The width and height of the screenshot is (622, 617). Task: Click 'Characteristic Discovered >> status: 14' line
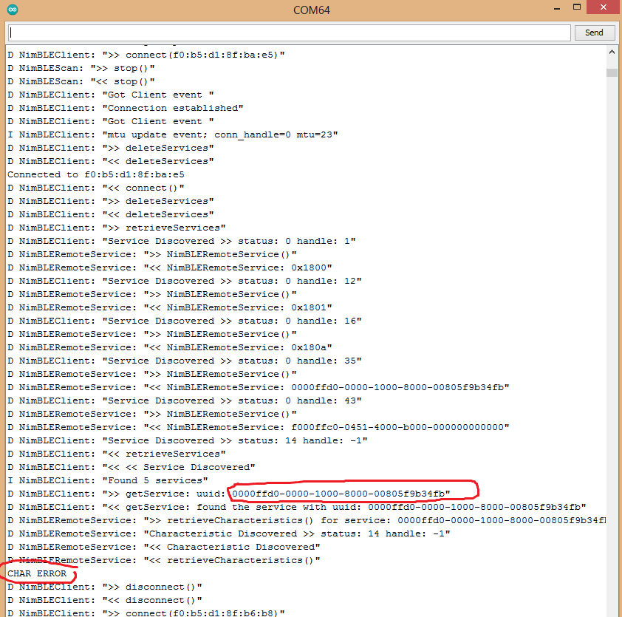click(x=229, y=534)
